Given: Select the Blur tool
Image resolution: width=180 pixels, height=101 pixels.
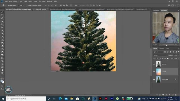Looking at the screenshot, I should 2,52.
